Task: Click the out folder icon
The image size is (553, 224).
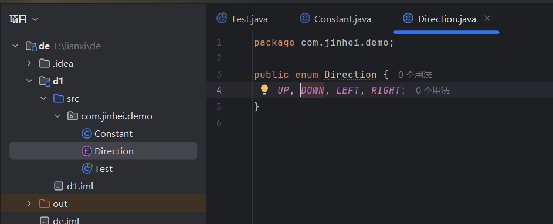Action: point(44,204)
